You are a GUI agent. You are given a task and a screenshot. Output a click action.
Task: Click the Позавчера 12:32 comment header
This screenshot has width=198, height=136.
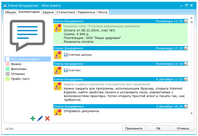pos(121,48)
